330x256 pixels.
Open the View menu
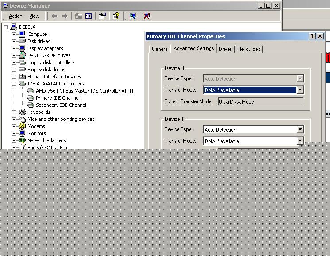(34, 16)
